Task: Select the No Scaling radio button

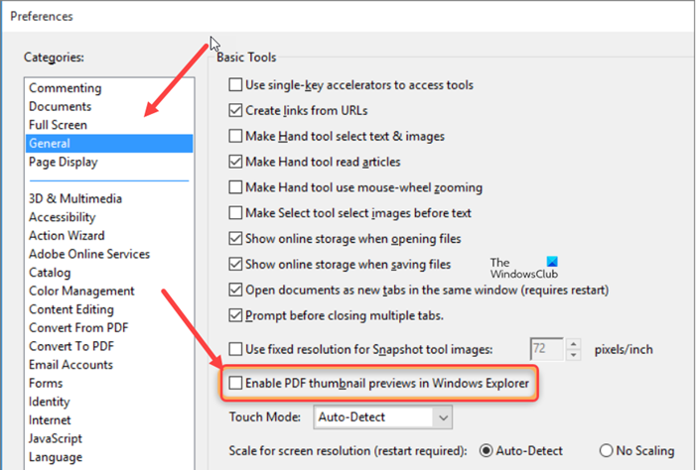Action: click(607, 450)
